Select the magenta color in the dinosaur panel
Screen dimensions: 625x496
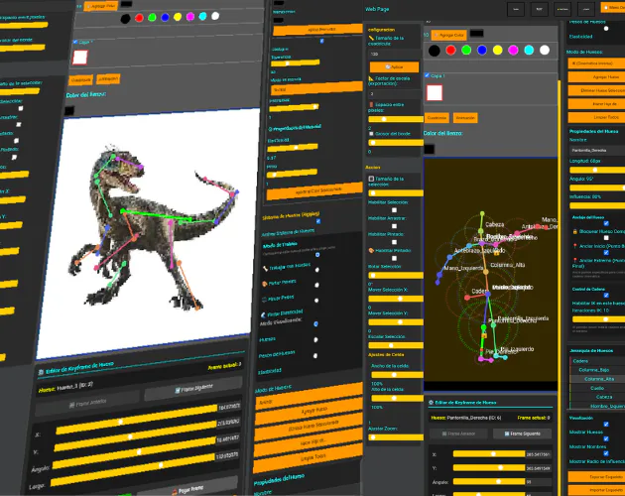[x=190, y=16]
